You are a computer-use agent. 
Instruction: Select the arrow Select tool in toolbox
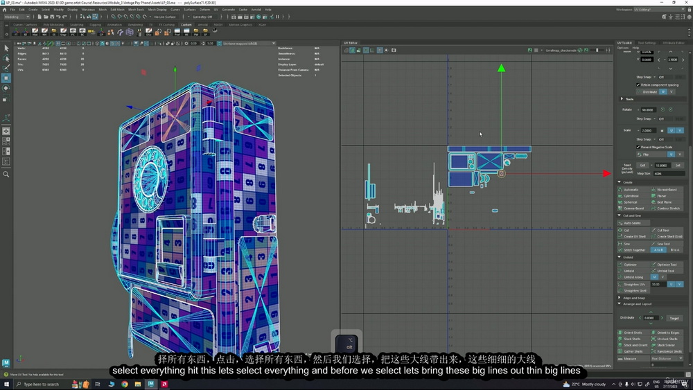coord(6,48)
